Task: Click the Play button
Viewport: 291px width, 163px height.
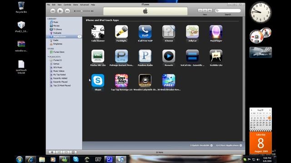Action: 60,11
